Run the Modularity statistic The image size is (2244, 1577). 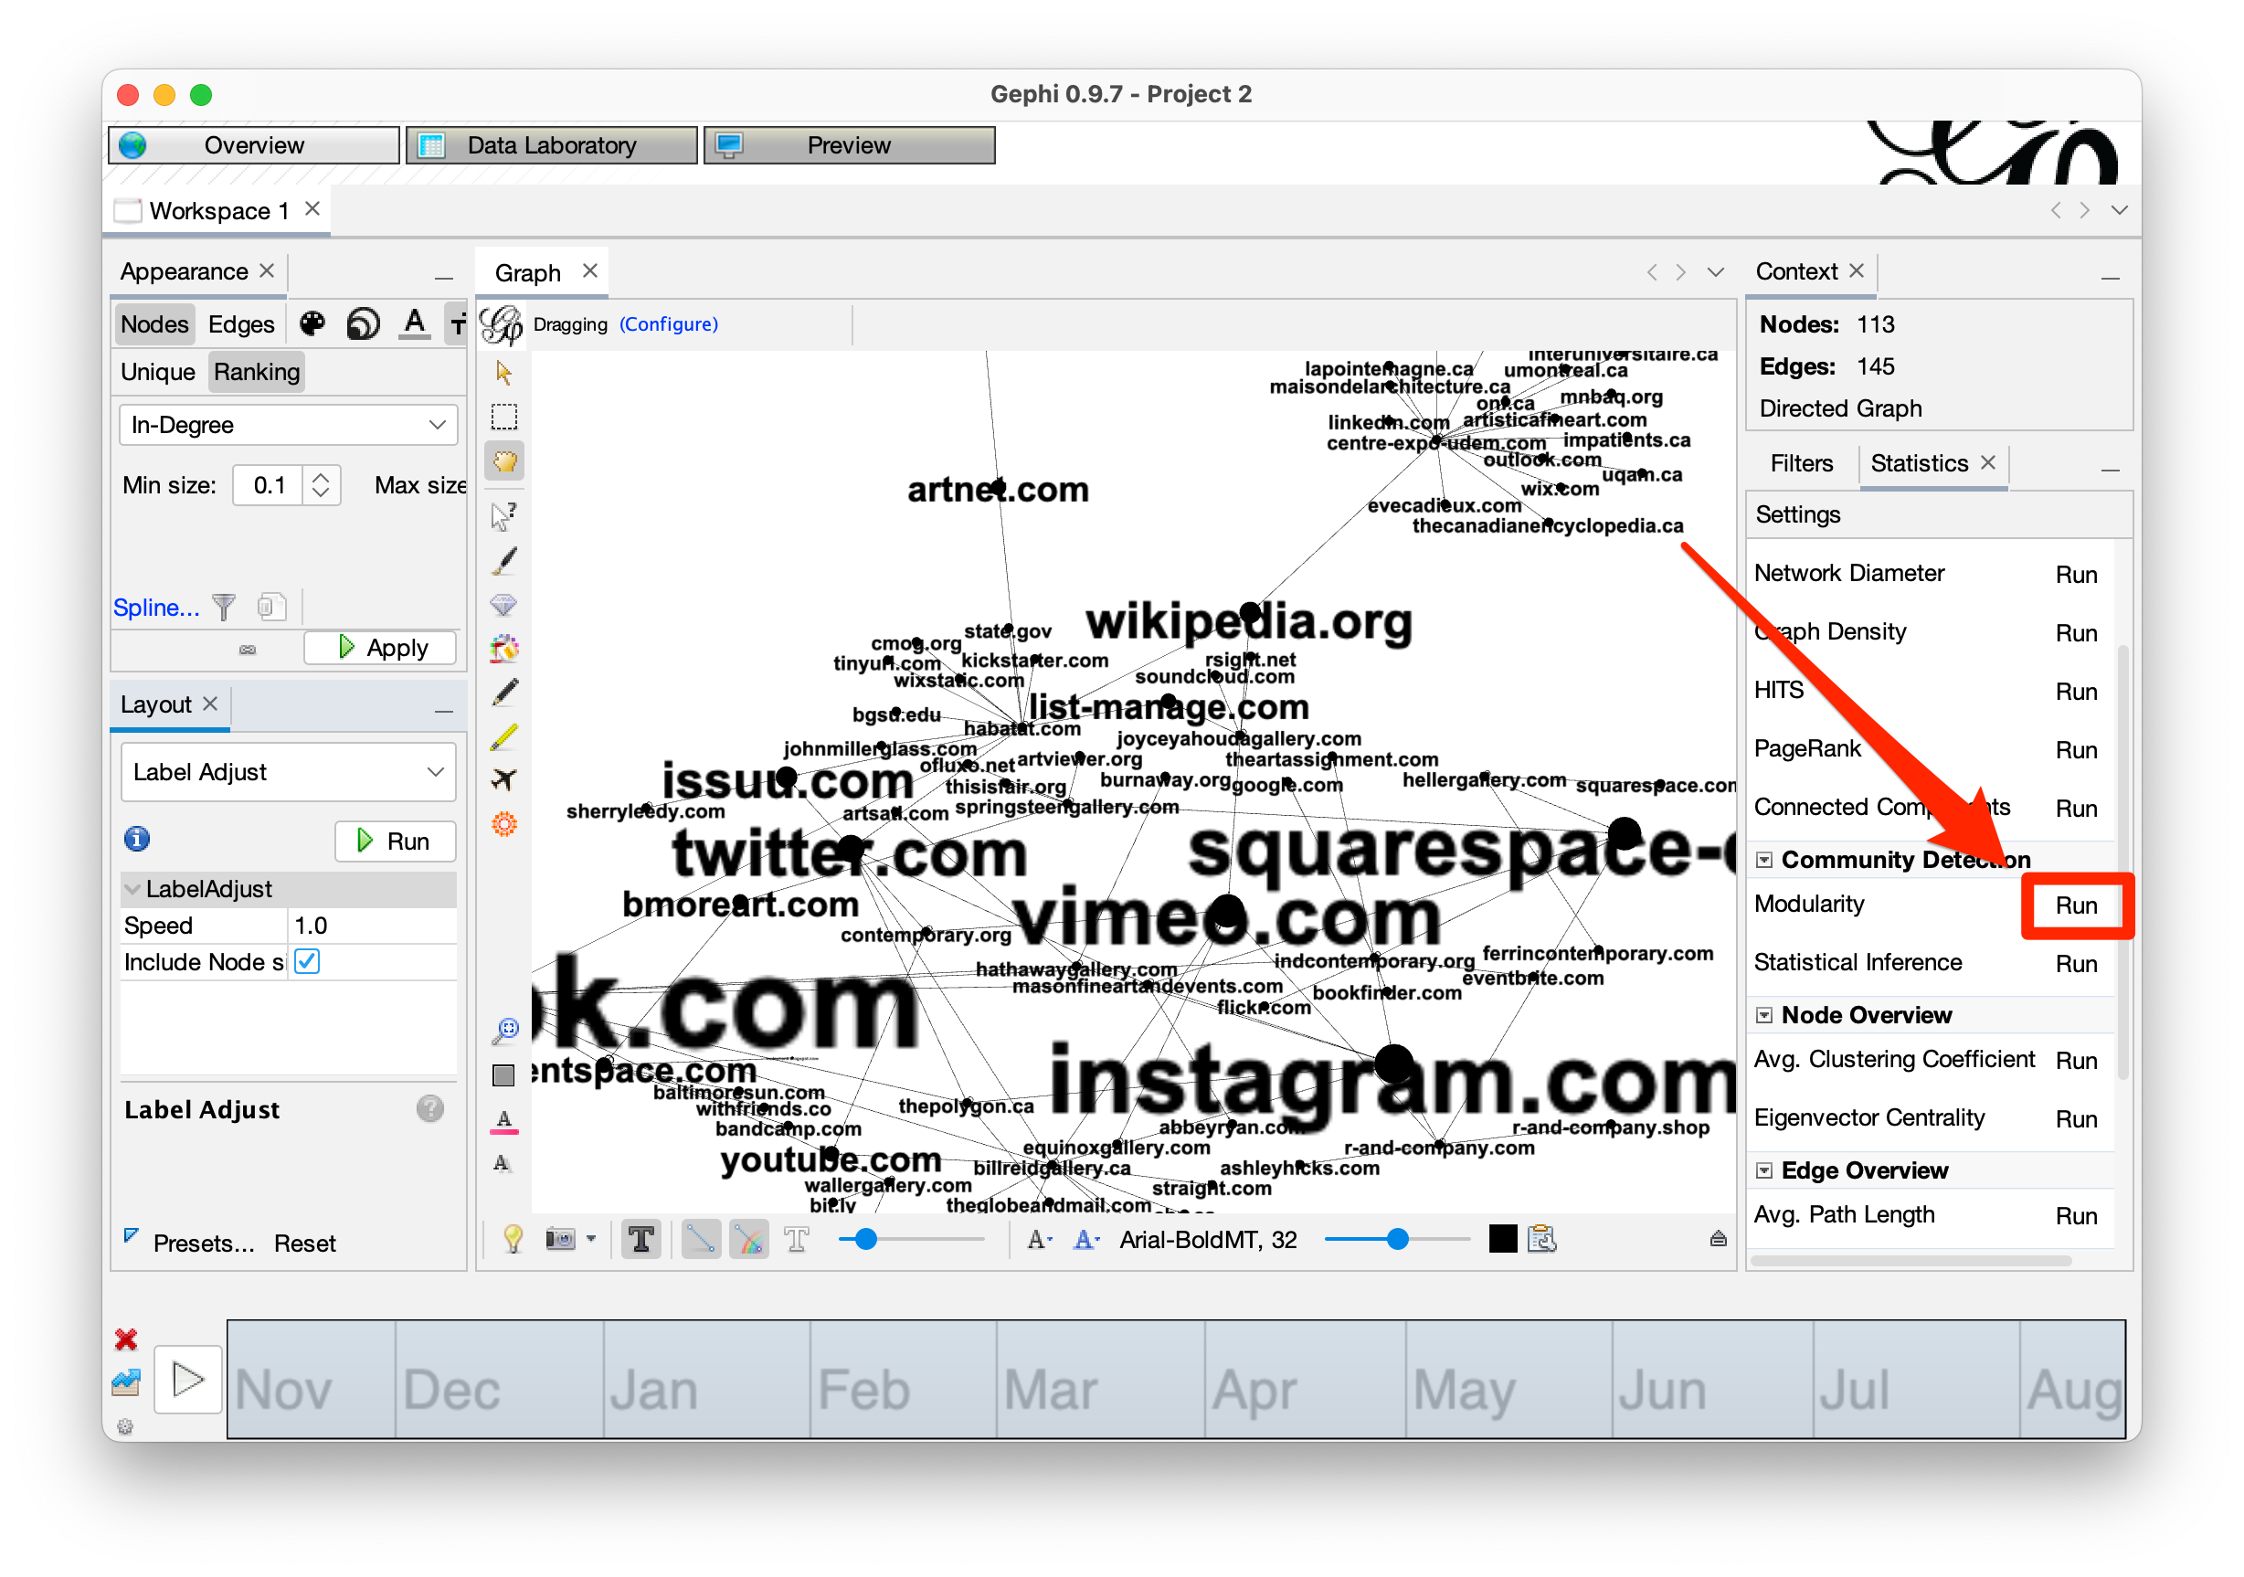coord(2077,905)
